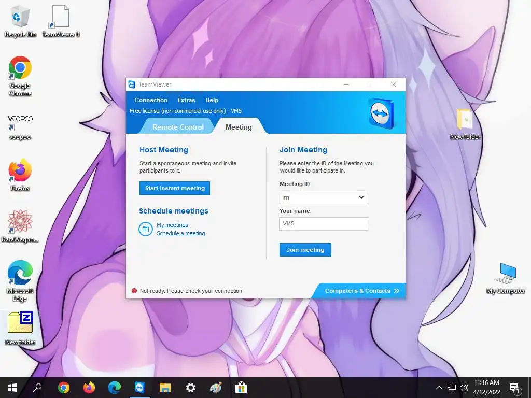The height and width of the screenshot is (398, 531).
Task: Select the voopoo desktop shortcut
Action: tap(20, 127)
